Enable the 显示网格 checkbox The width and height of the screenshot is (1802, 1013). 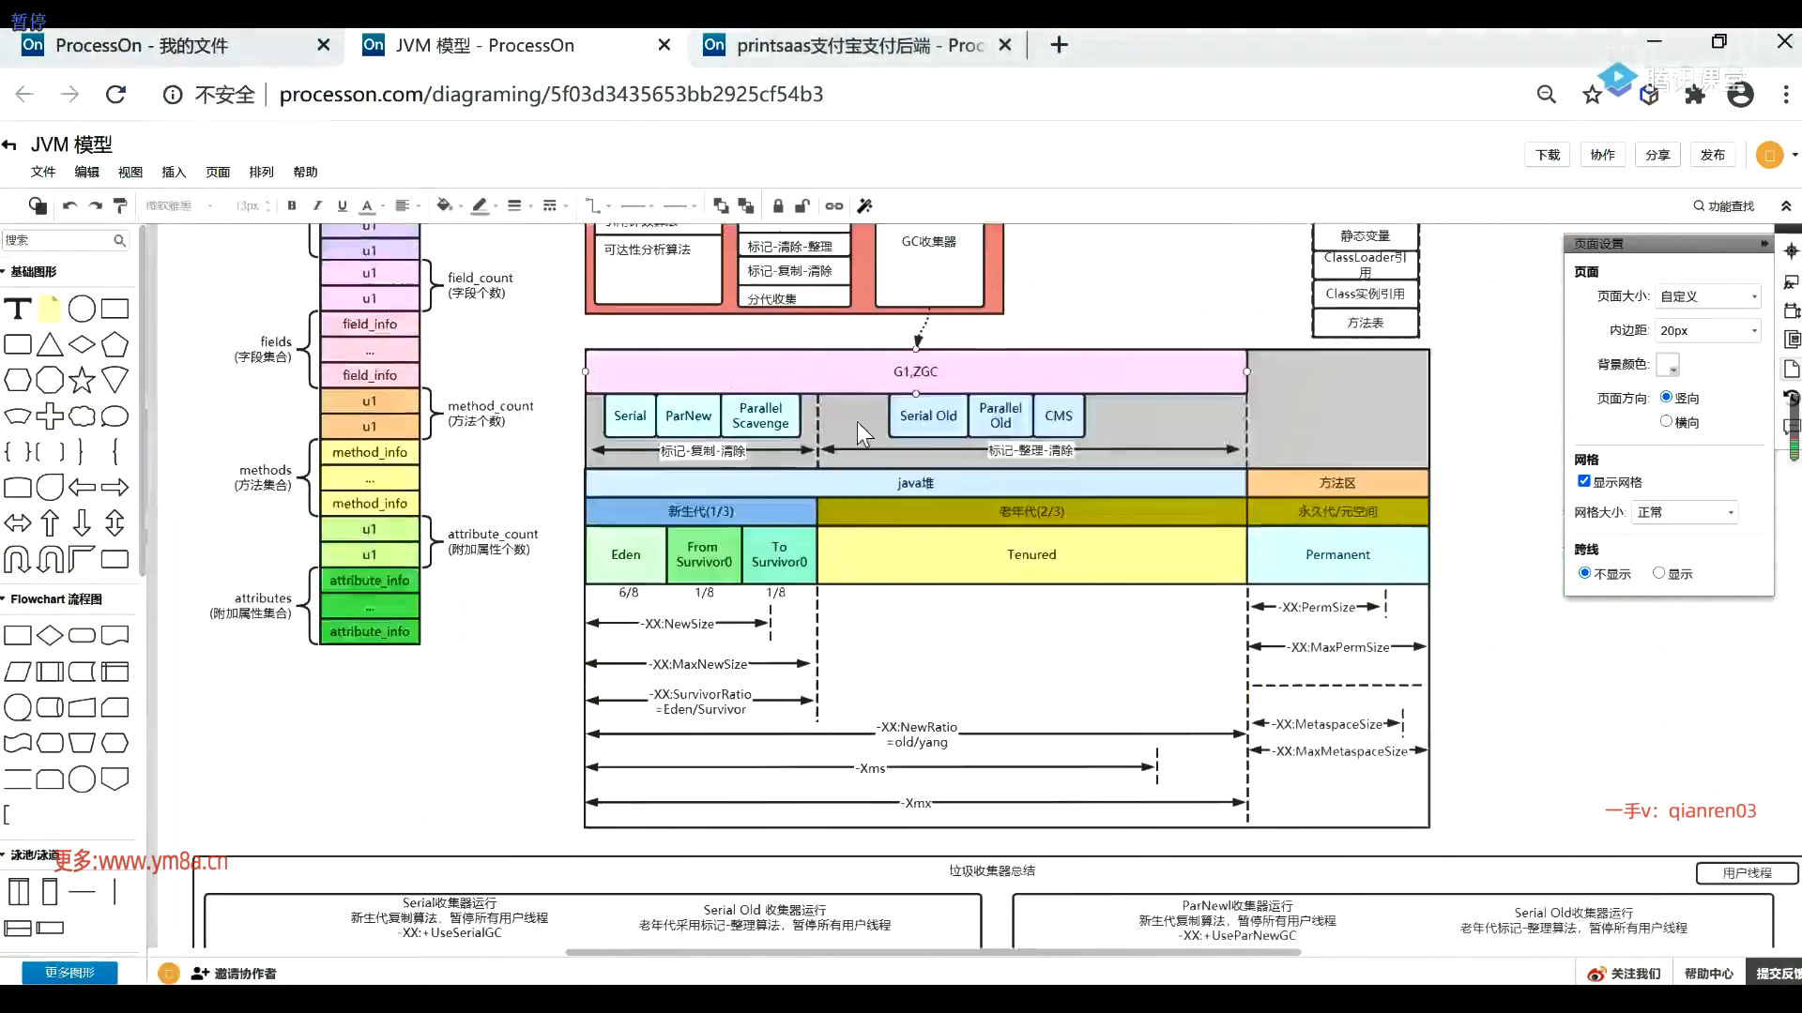(x=1584, y=481)
